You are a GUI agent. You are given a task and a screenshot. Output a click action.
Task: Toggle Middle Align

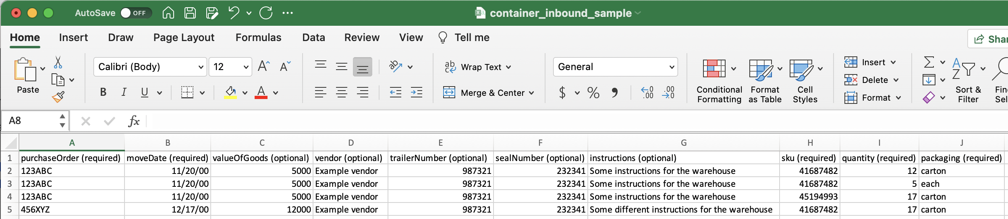(342, 67)
